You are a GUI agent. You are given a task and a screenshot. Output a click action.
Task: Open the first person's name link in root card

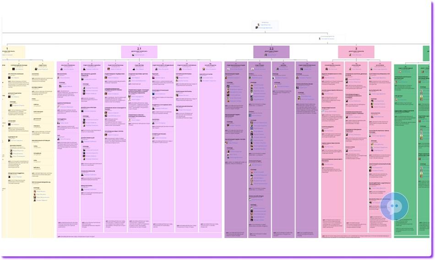point(266,24)
